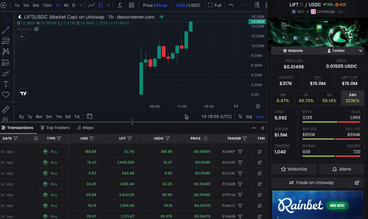Set the 4h chart timeframe
The height and width of the screenshot is (219, 368).
click(x=66, y=5)
